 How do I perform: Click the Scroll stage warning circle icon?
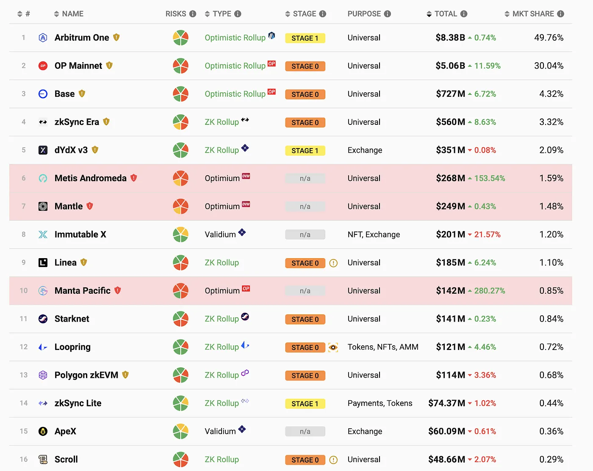tap(333, 460)
